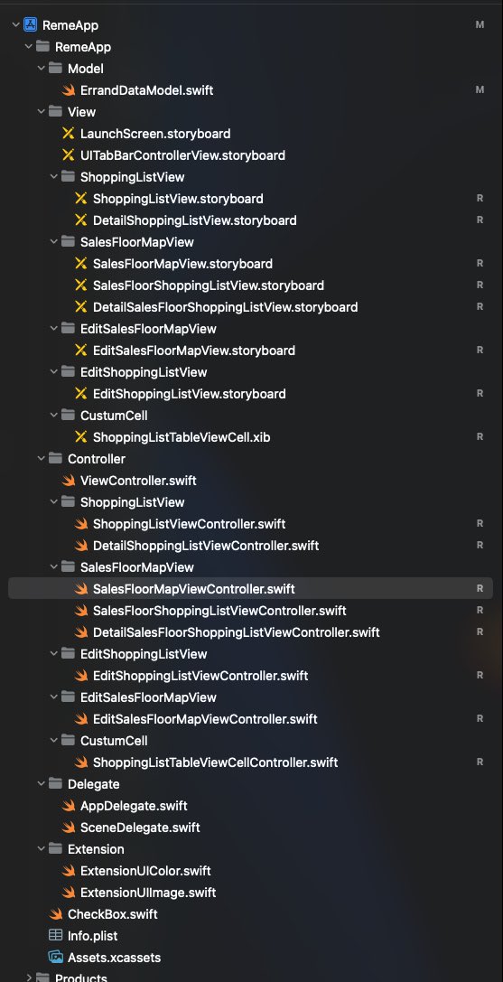
Task: Click the Swift icon of CheckBox.swift
Action: click(x=56, y=913)
